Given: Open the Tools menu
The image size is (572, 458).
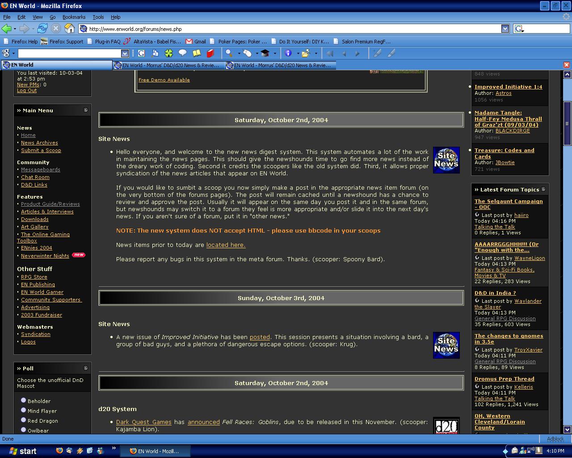Looking at the screenshot, I should coord(98,17).
